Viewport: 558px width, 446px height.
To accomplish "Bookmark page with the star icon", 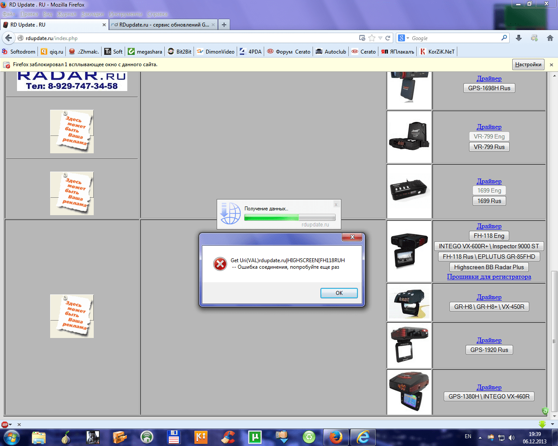I will (371, 38).
